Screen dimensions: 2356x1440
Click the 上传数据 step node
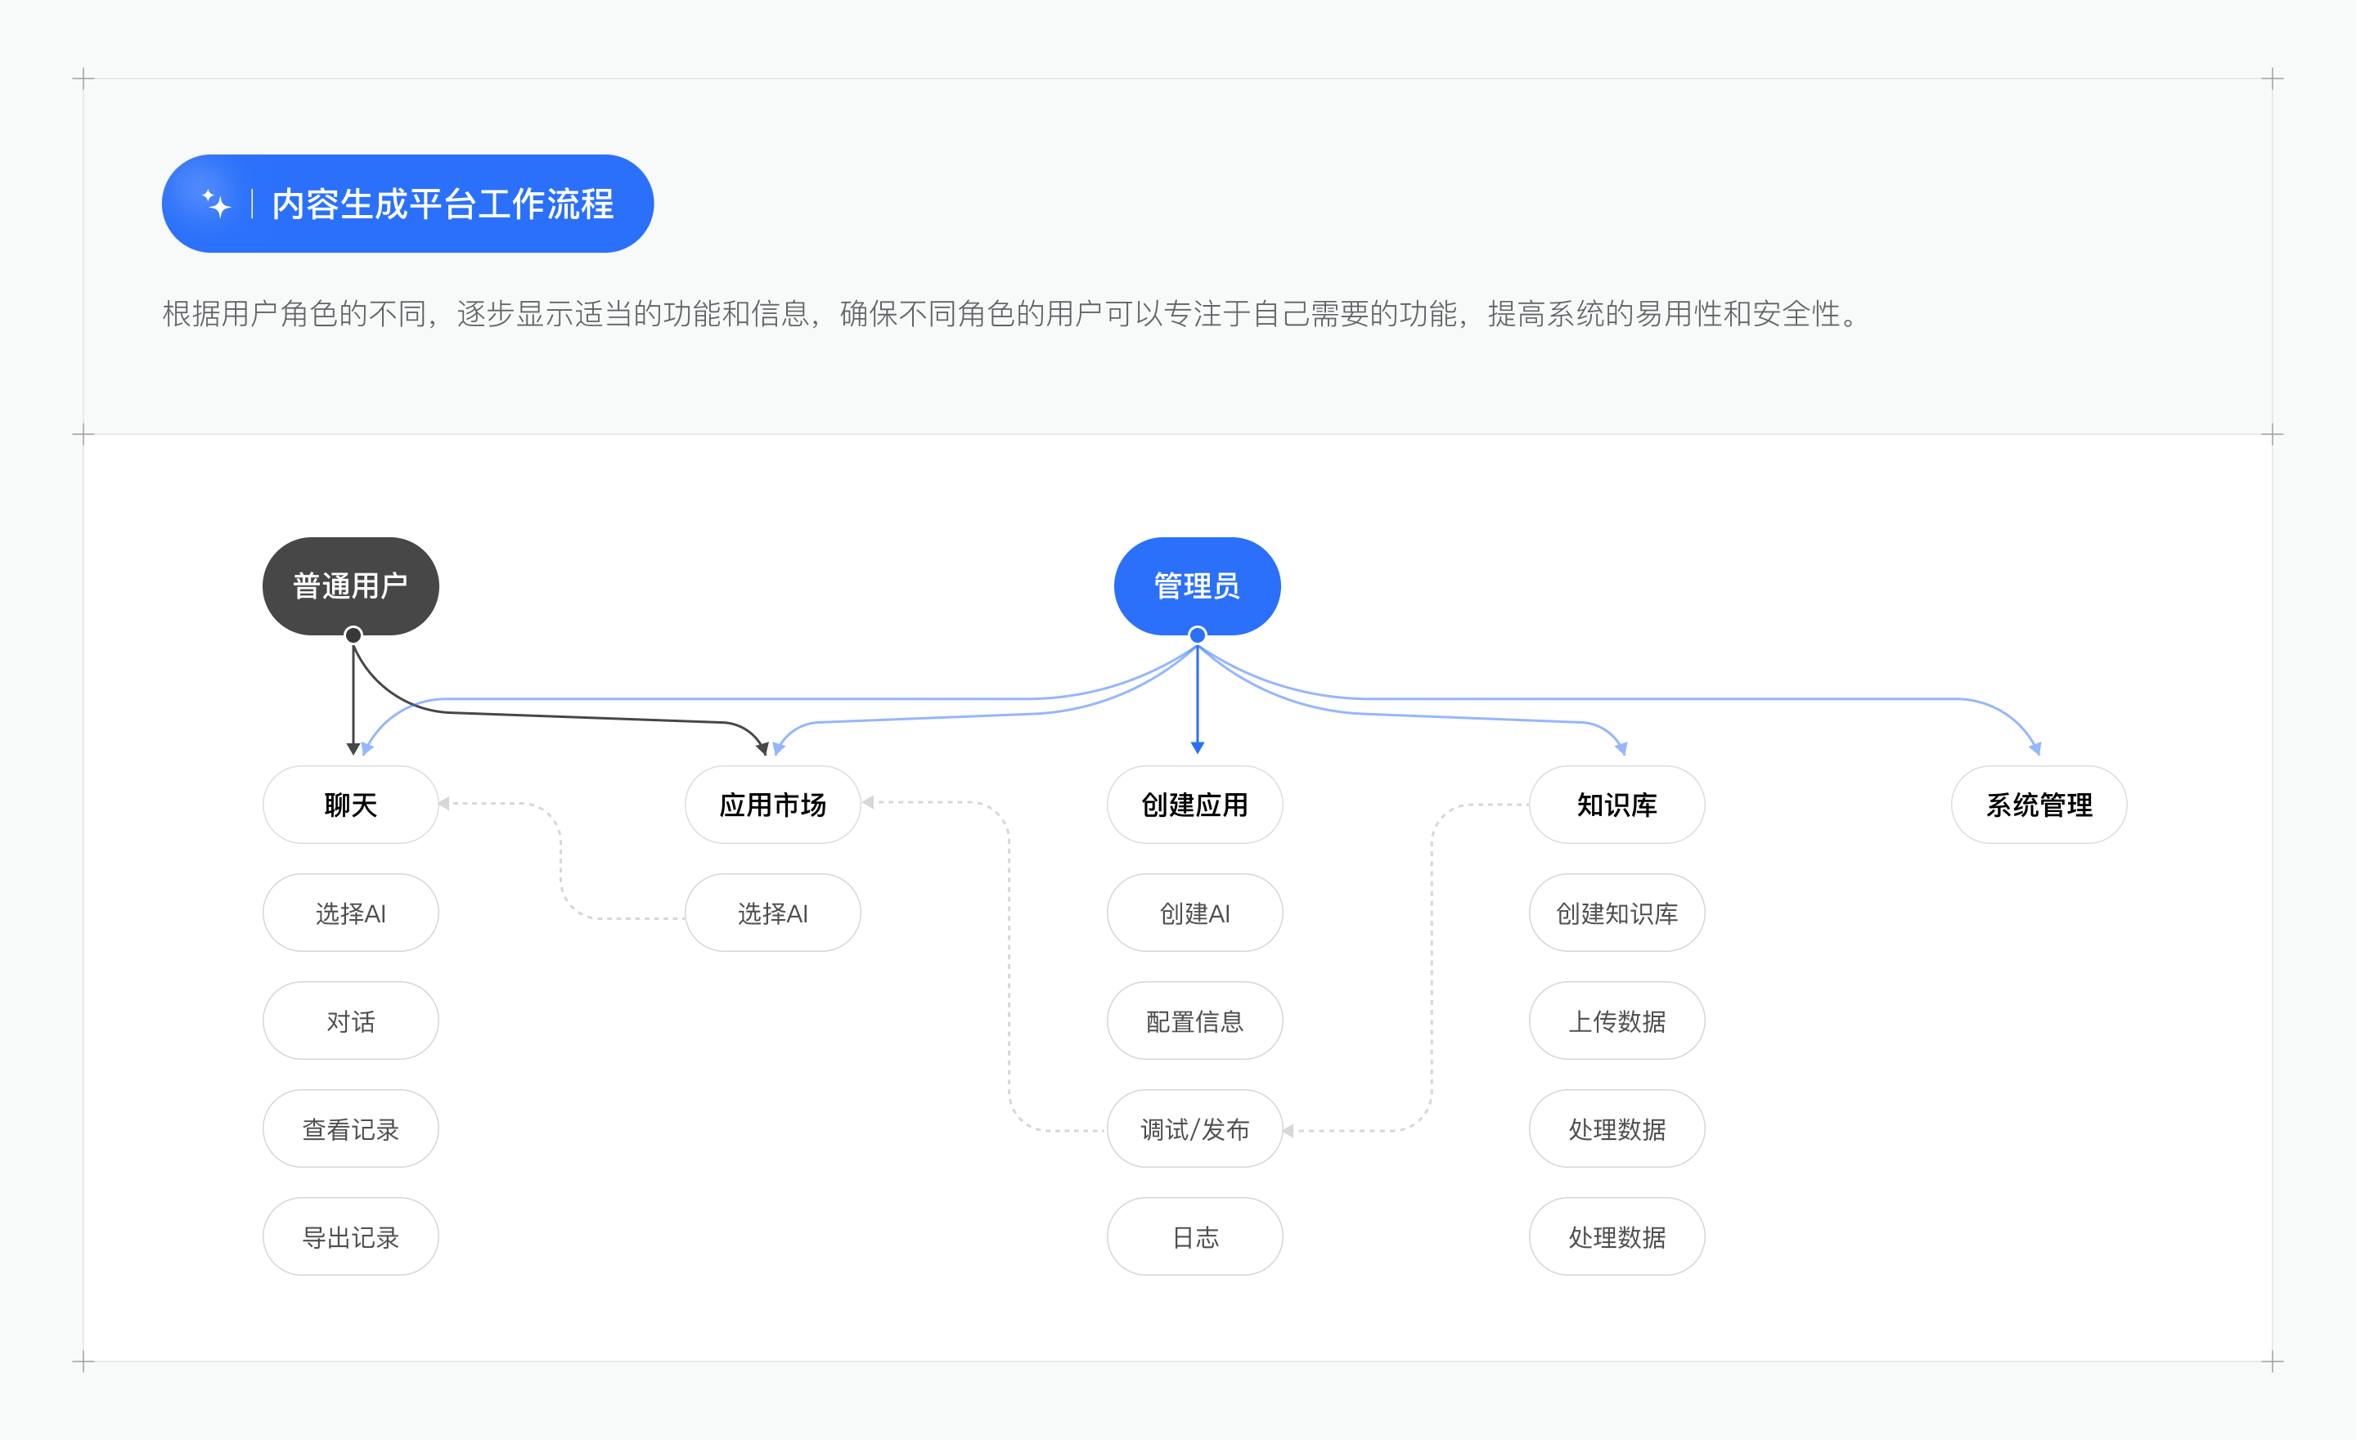click(x=1616, y=1021)
